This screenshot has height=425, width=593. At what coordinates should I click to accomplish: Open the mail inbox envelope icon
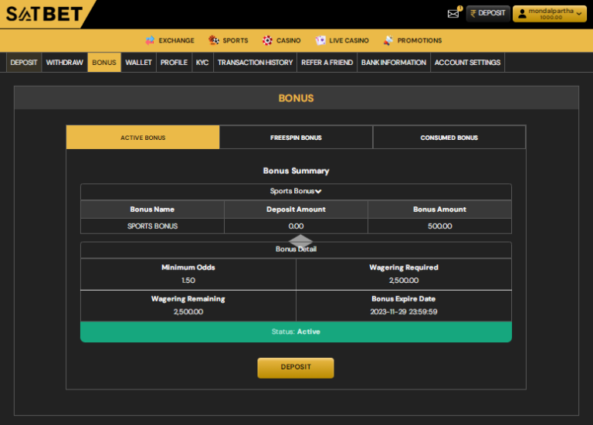coord(453,13)
